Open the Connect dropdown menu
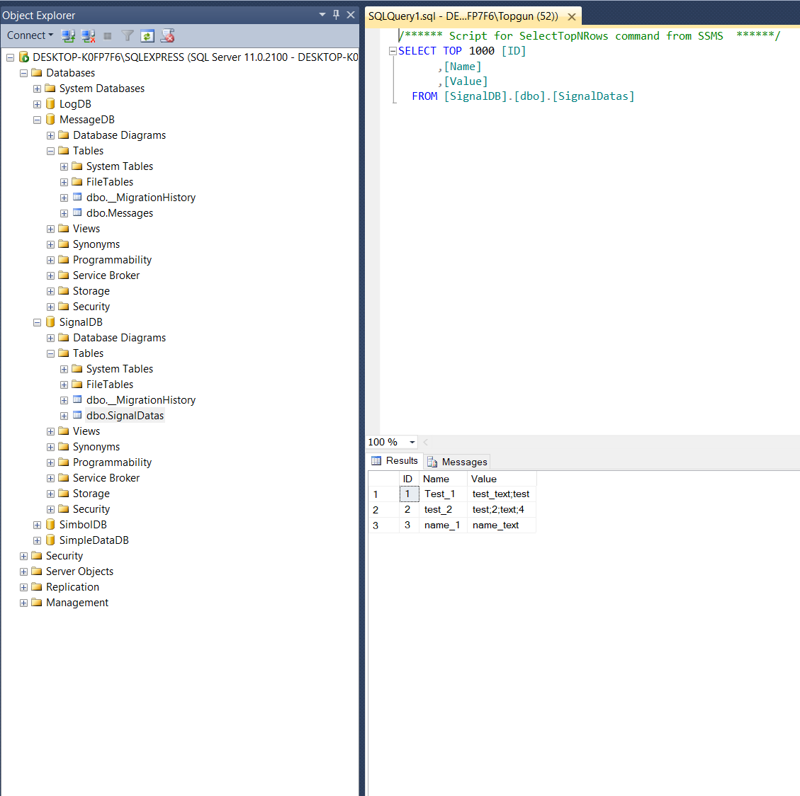The image size is (800, 796). point(30,35)
